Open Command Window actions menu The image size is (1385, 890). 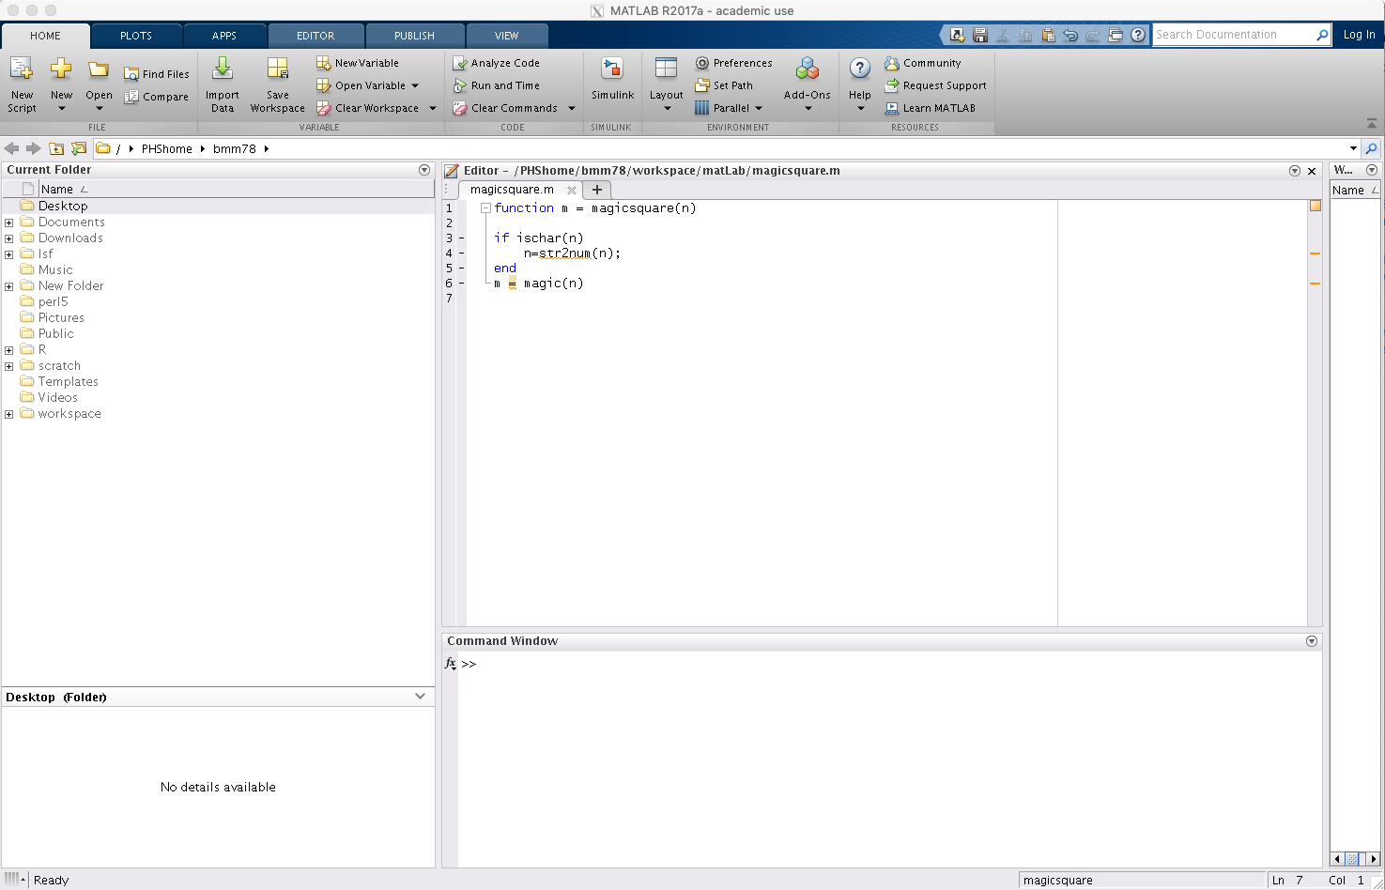pos(1312,641)
